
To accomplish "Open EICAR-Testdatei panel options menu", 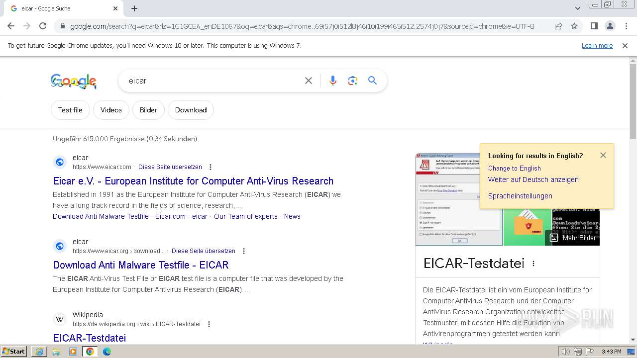I will 533,264.
